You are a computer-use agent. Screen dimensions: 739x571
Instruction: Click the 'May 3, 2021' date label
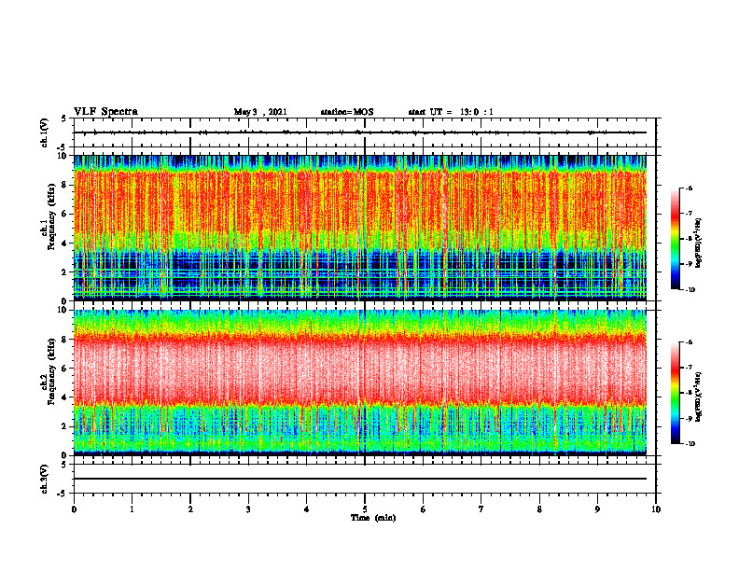(x=260, y=112)
